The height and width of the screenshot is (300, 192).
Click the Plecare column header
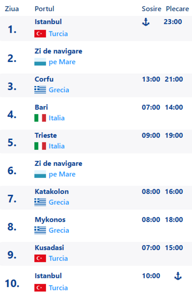pos(177,9)
